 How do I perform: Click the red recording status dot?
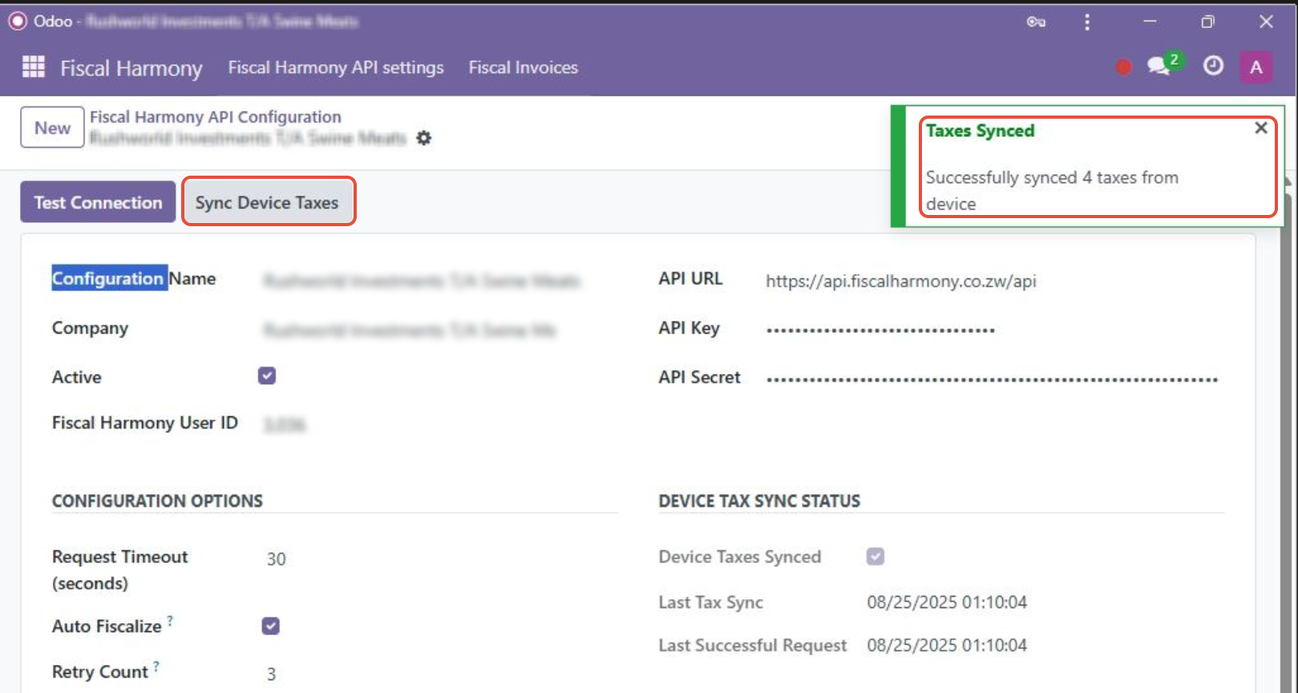(1123, 67)
